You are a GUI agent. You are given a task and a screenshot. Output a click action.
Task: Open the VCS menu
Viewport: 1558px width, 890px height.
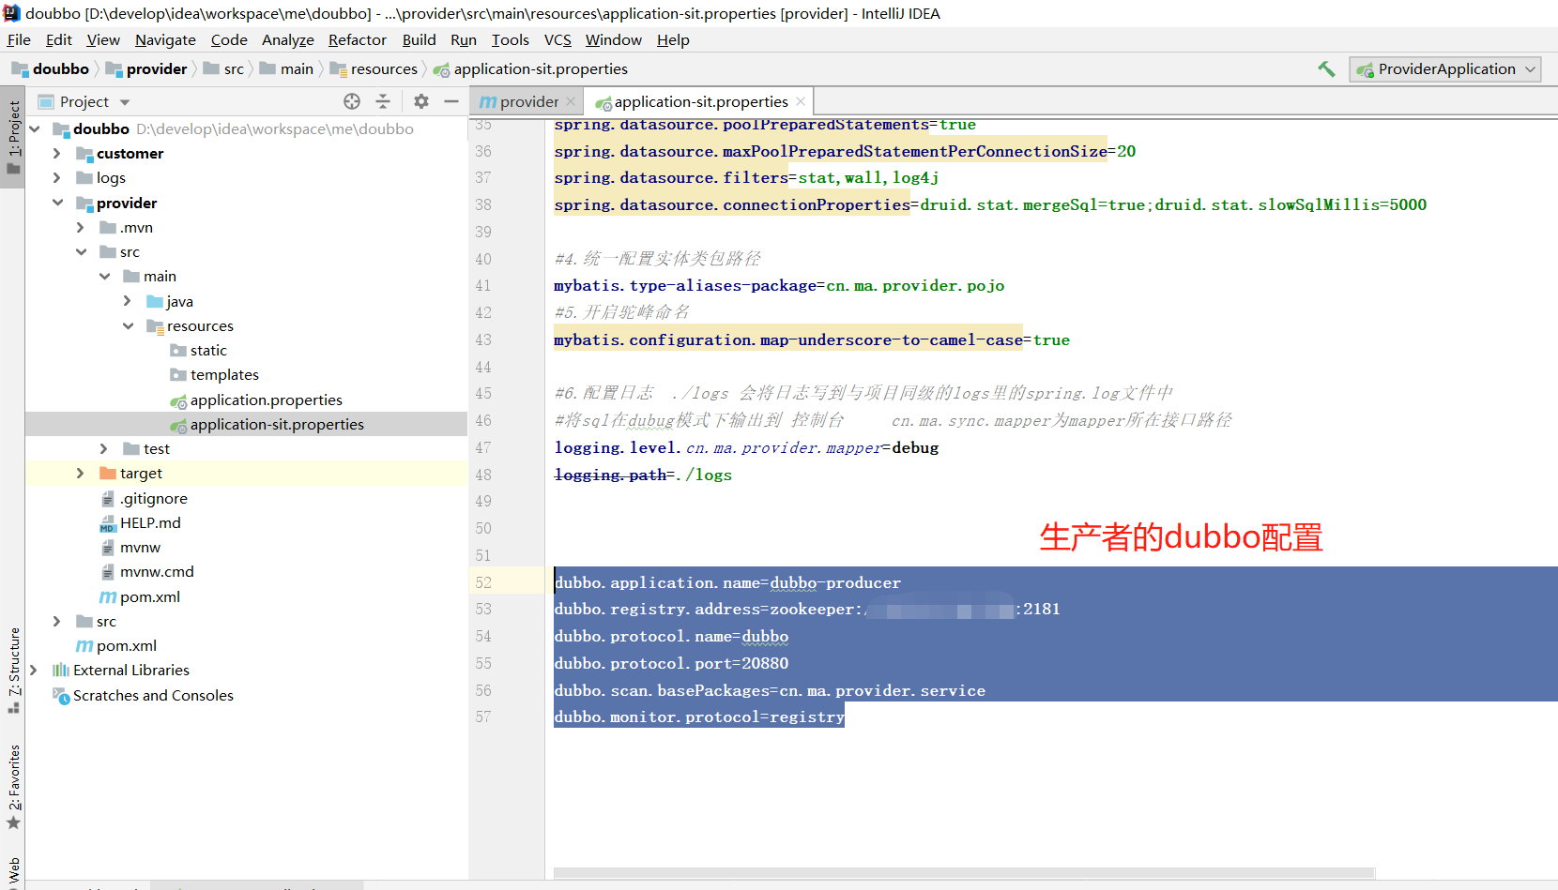558,39
